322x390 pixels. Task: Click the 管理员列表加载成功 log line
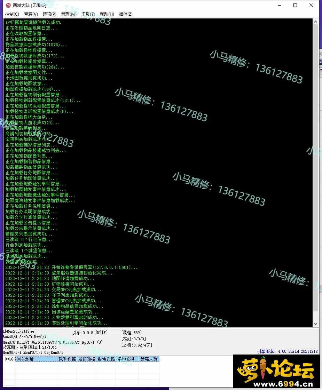[29, 234]
